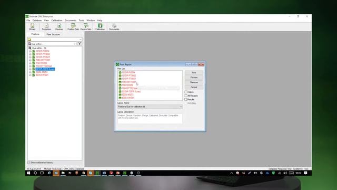Select highlighted 201DR-T3016 (Loop) tree item
This screenshot has width=337, height=190.
(45, 69)
